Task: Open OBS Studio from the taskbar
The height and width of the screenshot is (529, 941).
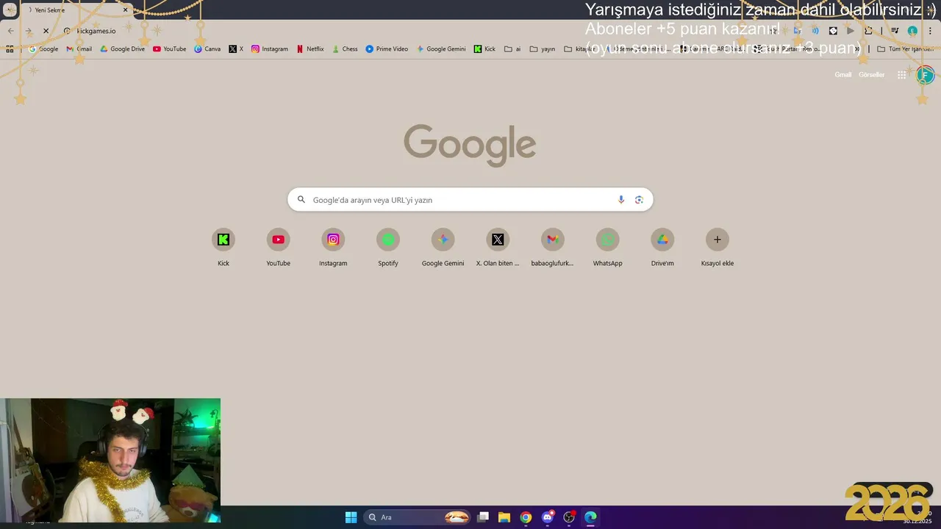Action: [569, 517]
